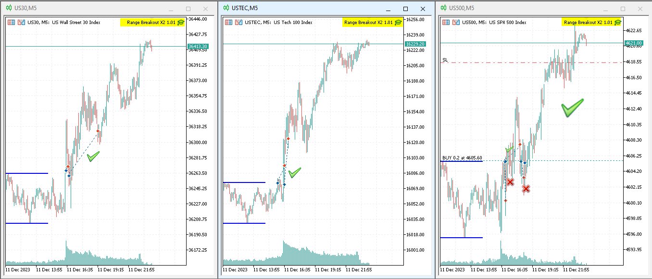Toggle one-click trading panel icon in US30 chart
The image size is (652, 279).
click(21, 22)
